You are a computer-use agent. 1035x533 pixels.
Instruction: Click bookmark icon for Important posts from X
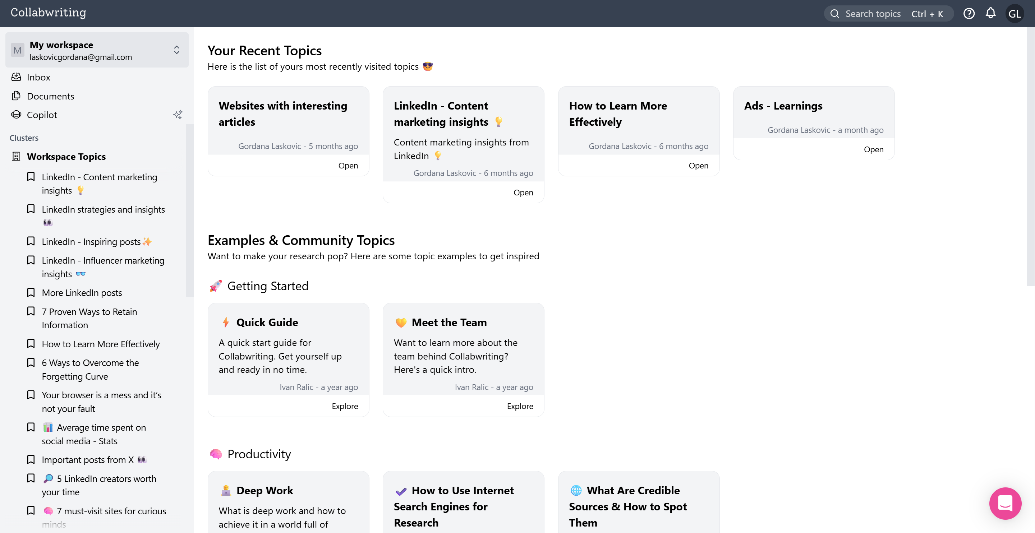(31, 459)
